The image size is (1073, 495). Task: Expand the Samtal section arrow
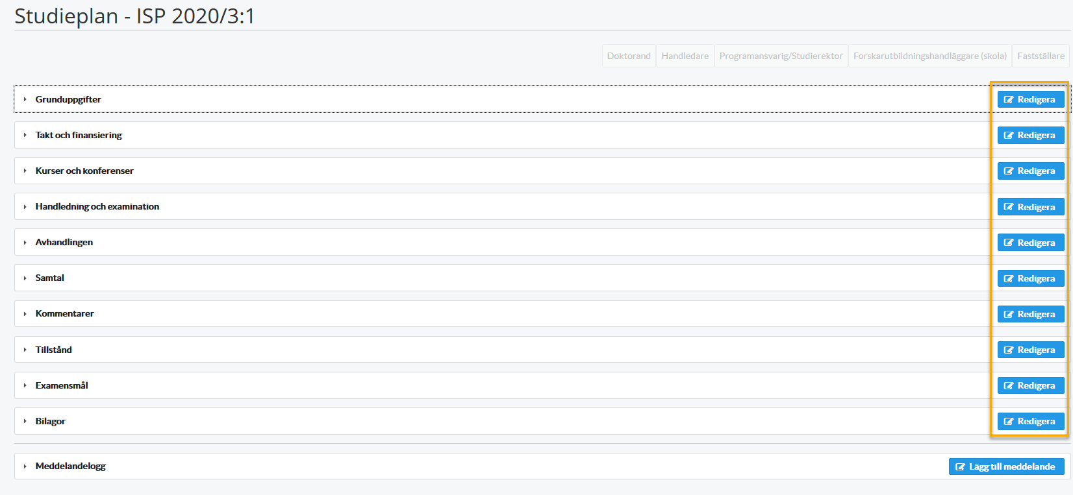(25, 278)
